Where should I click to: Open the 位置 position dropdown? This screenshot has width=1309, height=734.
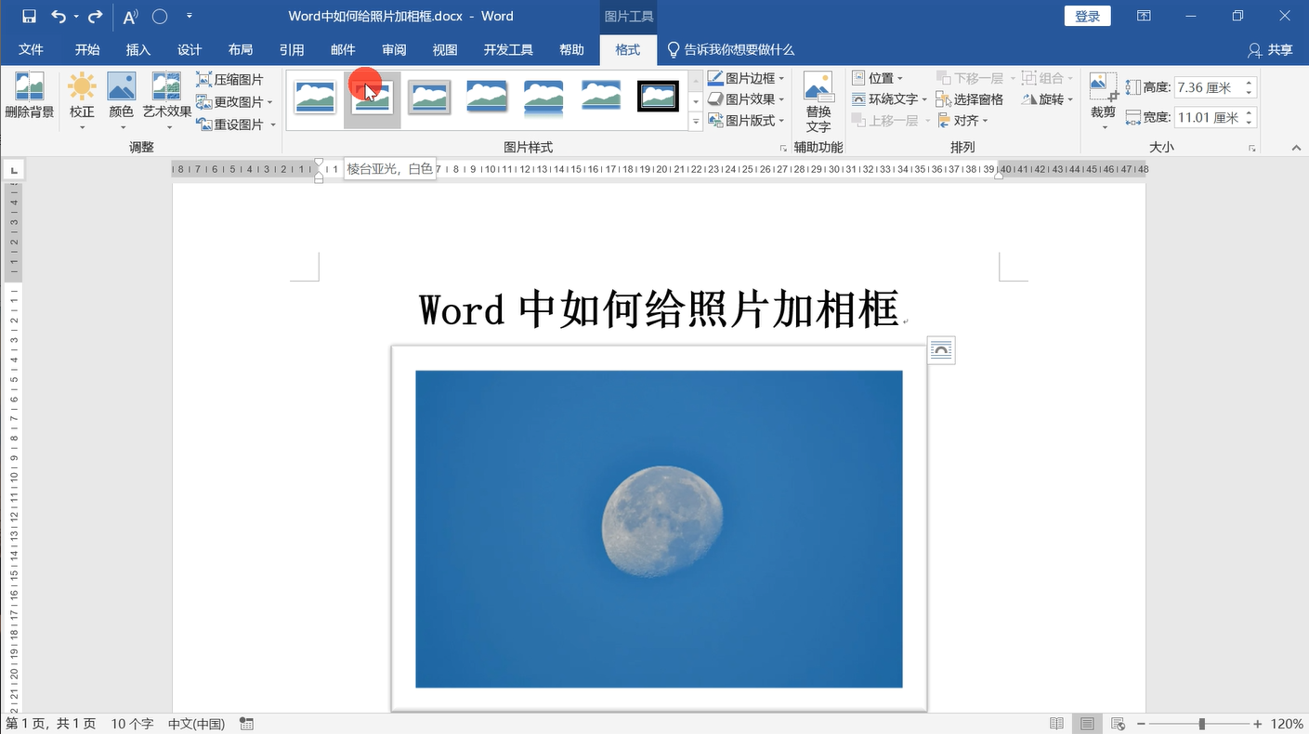click(877, 78)
